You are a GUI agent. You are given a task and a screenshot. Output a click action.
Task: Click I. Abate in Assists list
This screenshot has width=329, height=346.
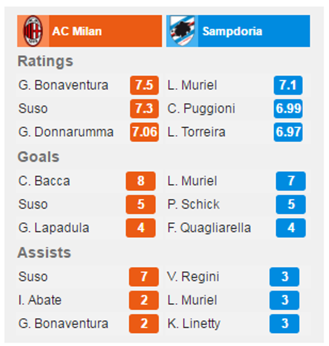[40, 300]
